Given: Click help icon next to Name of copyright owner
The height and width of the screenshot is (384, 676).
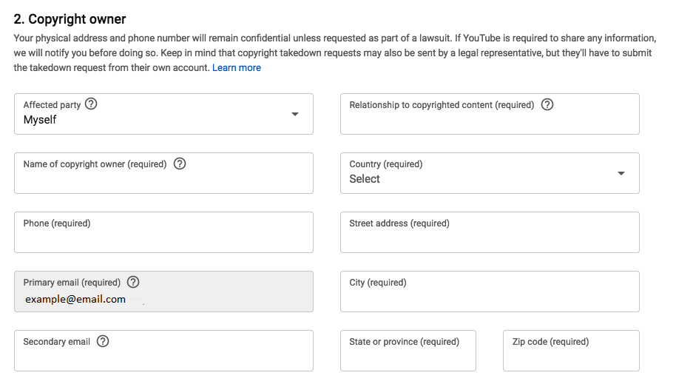Looking at the screenshot, I should coord(180,164).
